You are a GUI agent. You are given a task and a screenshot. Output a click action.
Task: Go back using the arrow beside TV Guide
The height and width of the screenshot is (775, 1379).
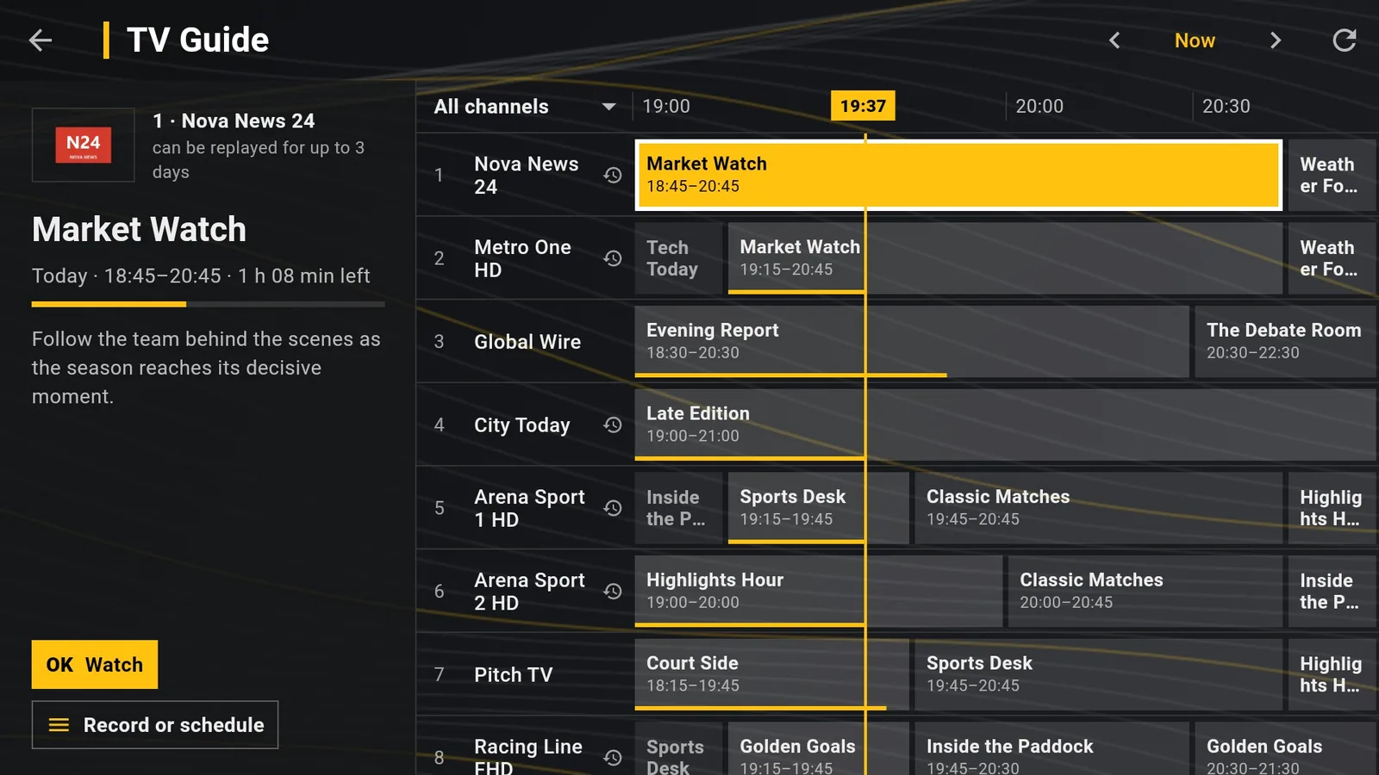coord(41,40)
